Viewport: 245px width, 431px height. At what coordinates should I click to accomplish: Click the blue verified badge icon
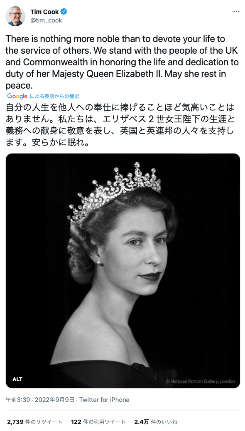pyautogui.click(x=64, y=12)
